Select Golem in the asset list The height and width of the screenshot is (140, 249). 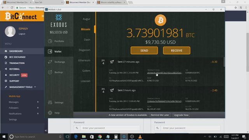click(86, 71)
